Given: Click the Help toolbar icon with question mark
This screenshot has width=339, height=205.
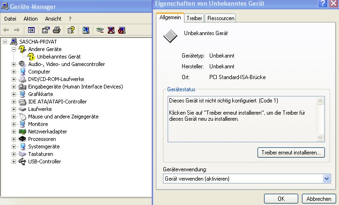Looking at the screenshot, I should pos(71,30).
